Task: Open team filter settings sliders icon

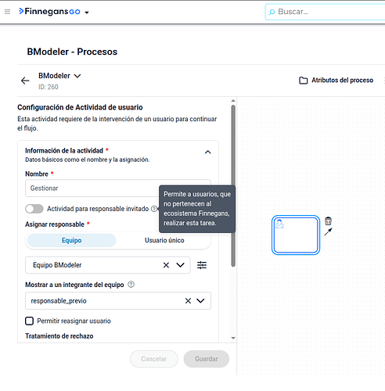Action: tap(202, 265)
